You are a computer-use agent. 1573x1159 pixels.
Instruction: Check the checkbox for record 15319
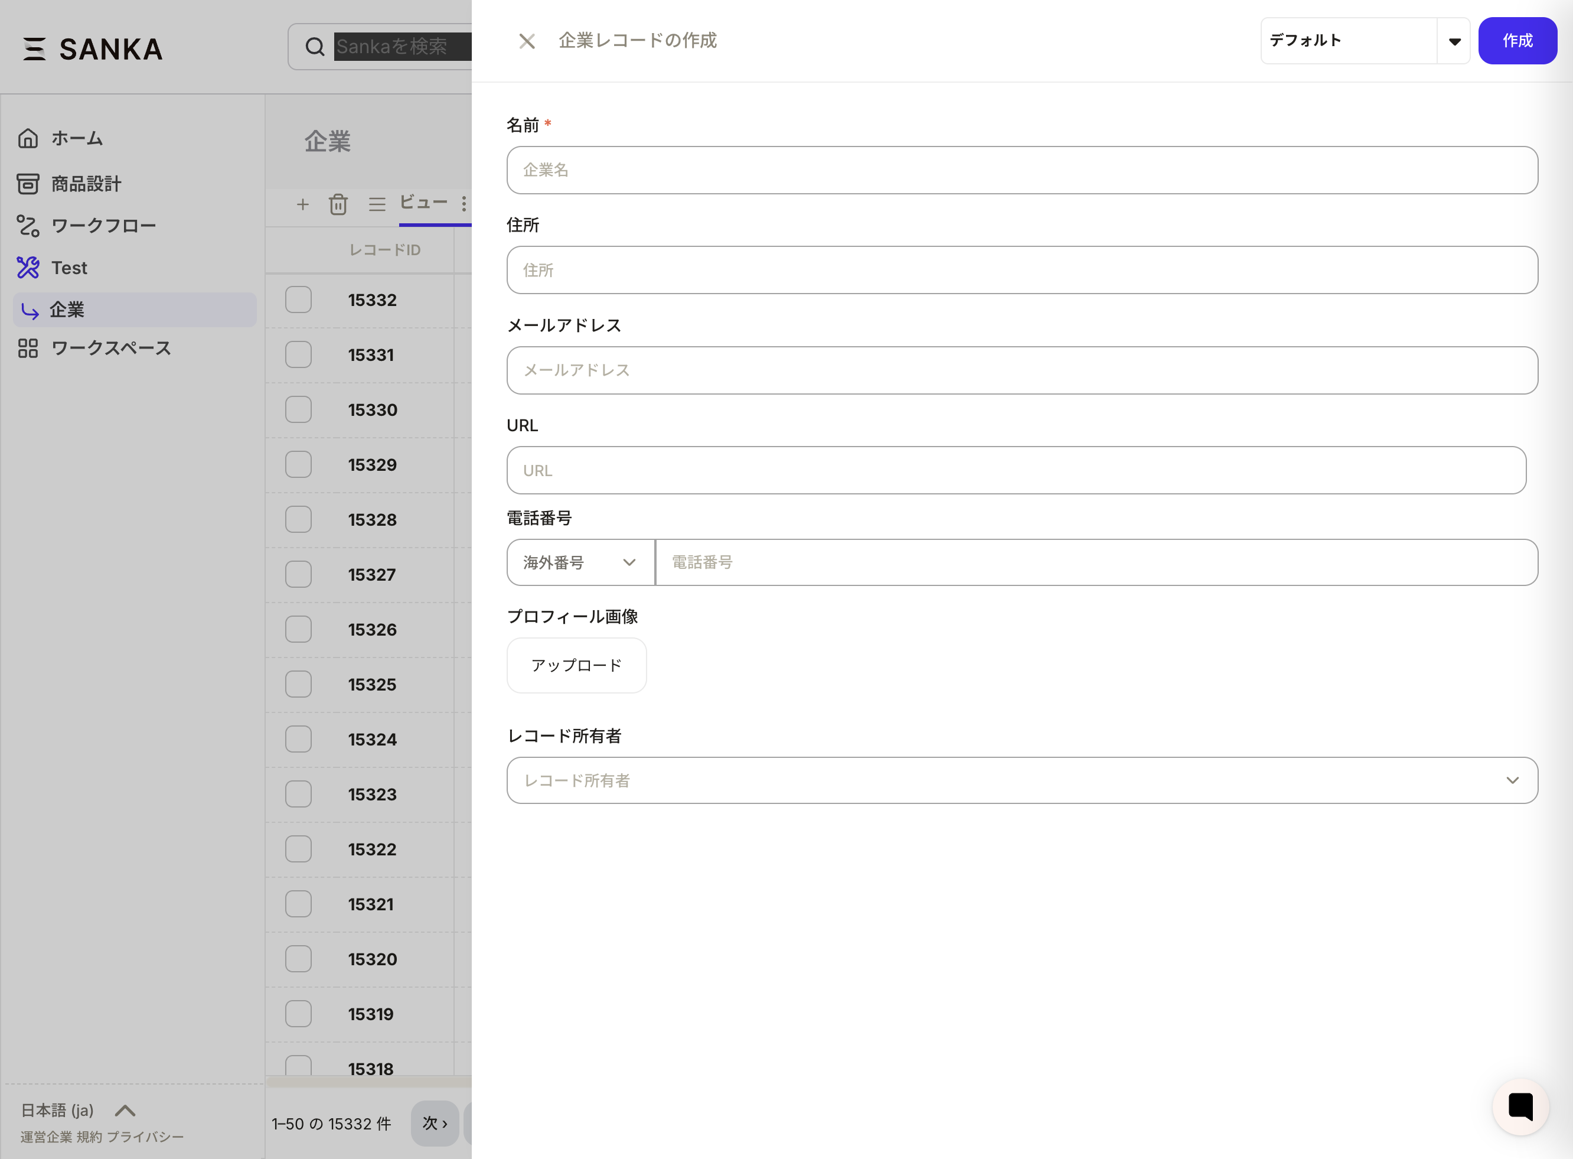pos(298,1013)
